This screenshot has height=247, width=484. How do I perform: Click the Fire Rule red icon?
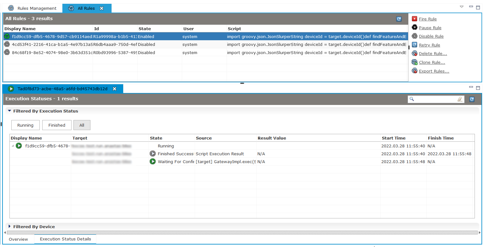tap(415, 19)
